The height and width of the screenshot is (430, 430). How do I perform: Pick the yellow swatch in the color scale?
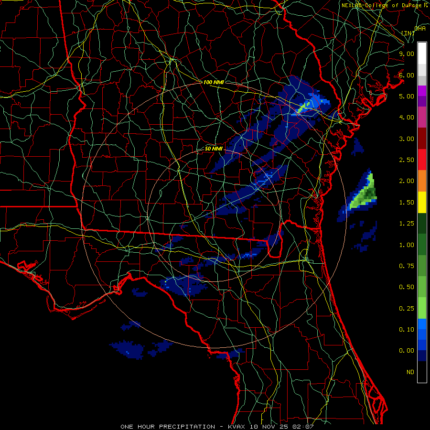tap(422, 203)
